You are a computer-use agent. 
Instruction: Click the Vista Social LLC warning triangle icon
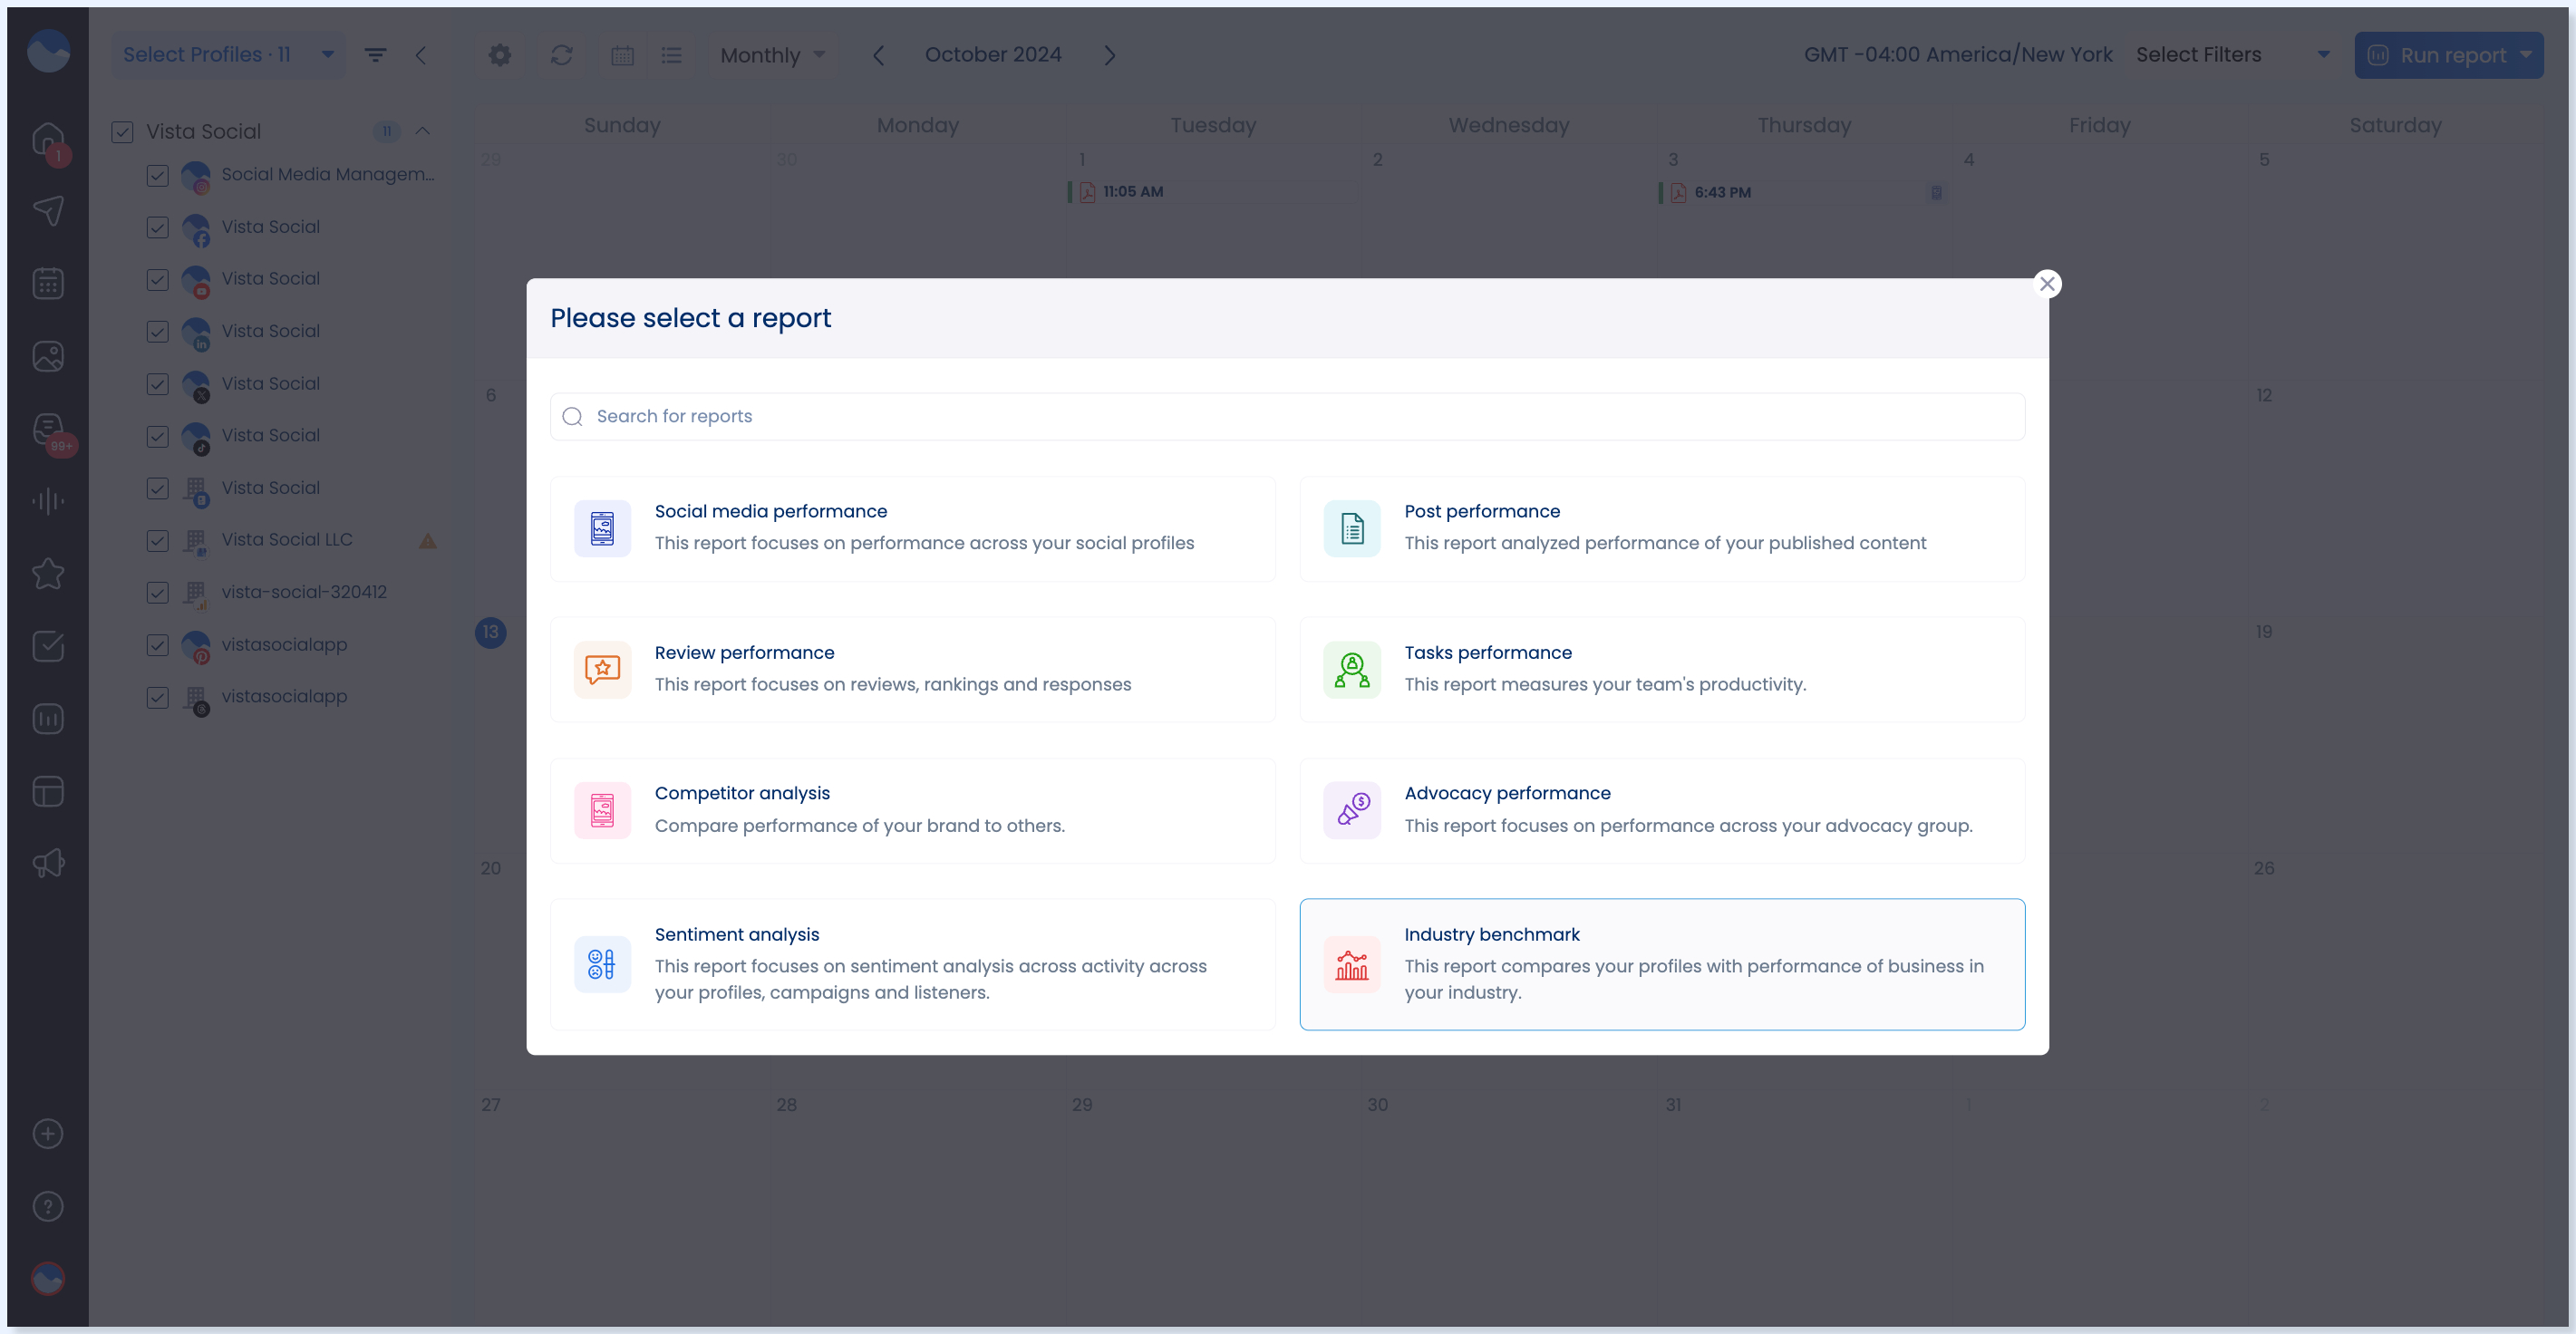click(428, 541)
